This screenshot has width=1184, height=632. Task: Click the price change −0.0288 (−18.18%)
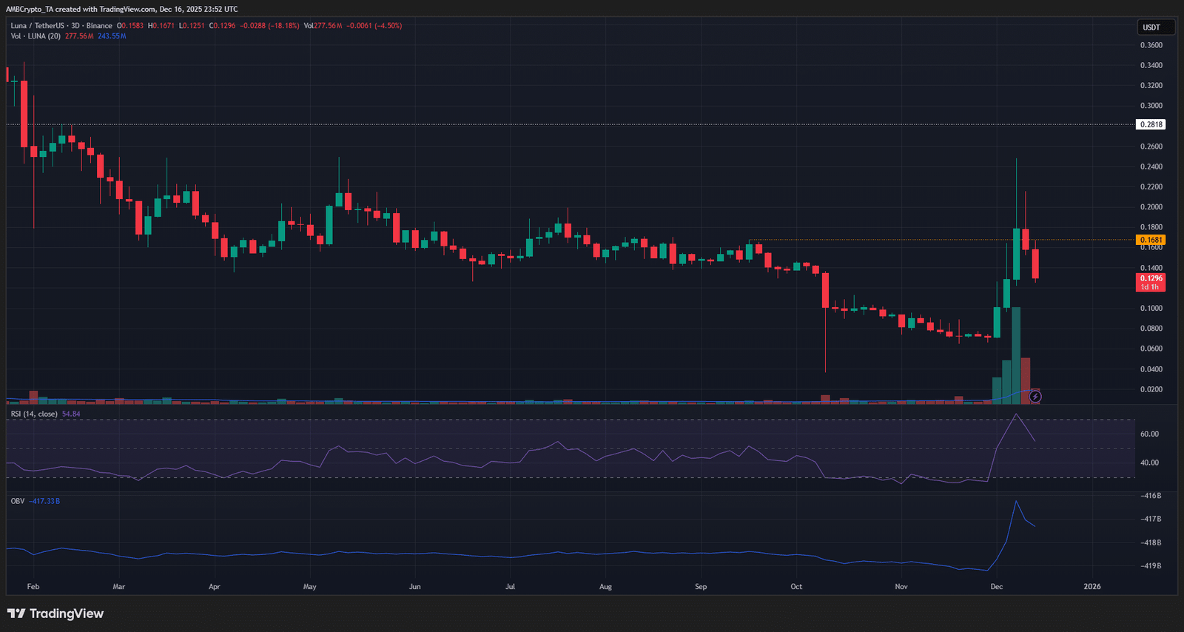tap(269, 26)
